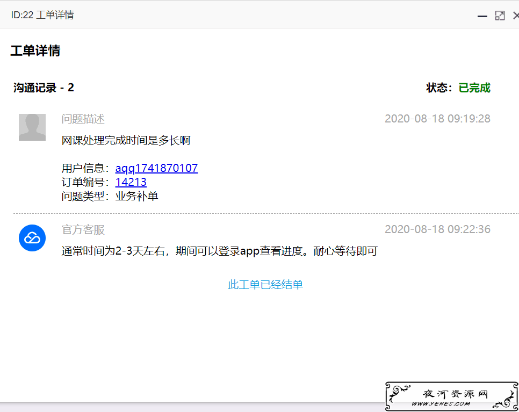519x412 pixels.
Task: Click the 官方客服 sender label
Action: point(83,230)
